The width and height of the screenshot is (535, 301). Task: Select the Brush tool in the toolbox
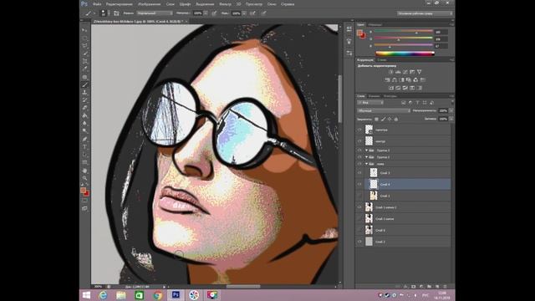pos(84,84)
